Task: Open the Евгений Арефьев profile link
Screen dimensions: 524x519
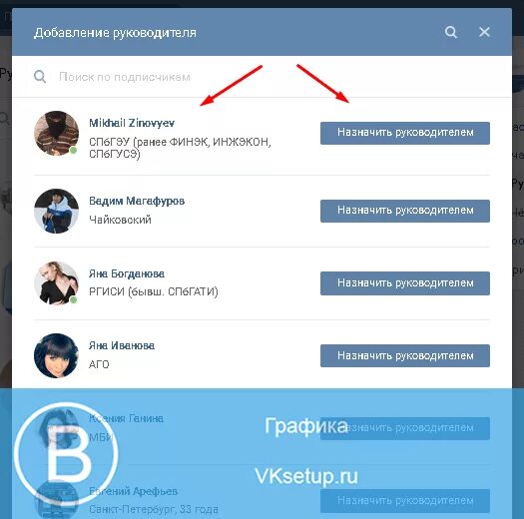Action: click(133, 491)
